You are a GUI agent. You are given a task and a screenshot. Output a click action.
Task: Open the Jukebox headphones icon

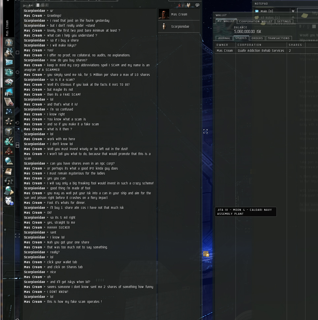[9, 181]
